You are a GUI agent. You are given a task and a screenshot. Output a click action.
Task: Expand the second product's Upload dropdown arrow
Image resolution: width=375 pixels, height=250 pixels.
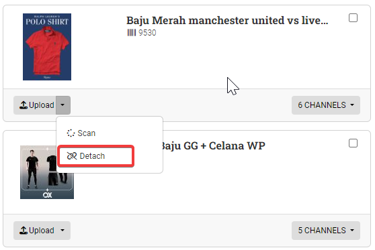tap(63, 231)
